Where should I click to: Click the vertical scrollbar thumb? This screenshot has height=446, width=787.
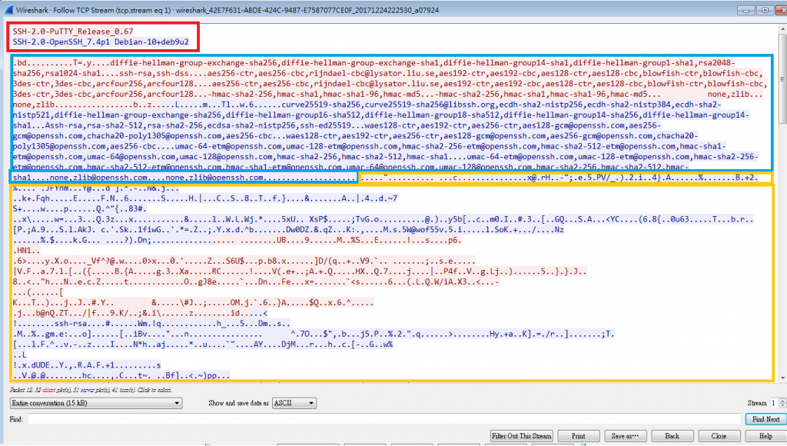click(782, 79)
